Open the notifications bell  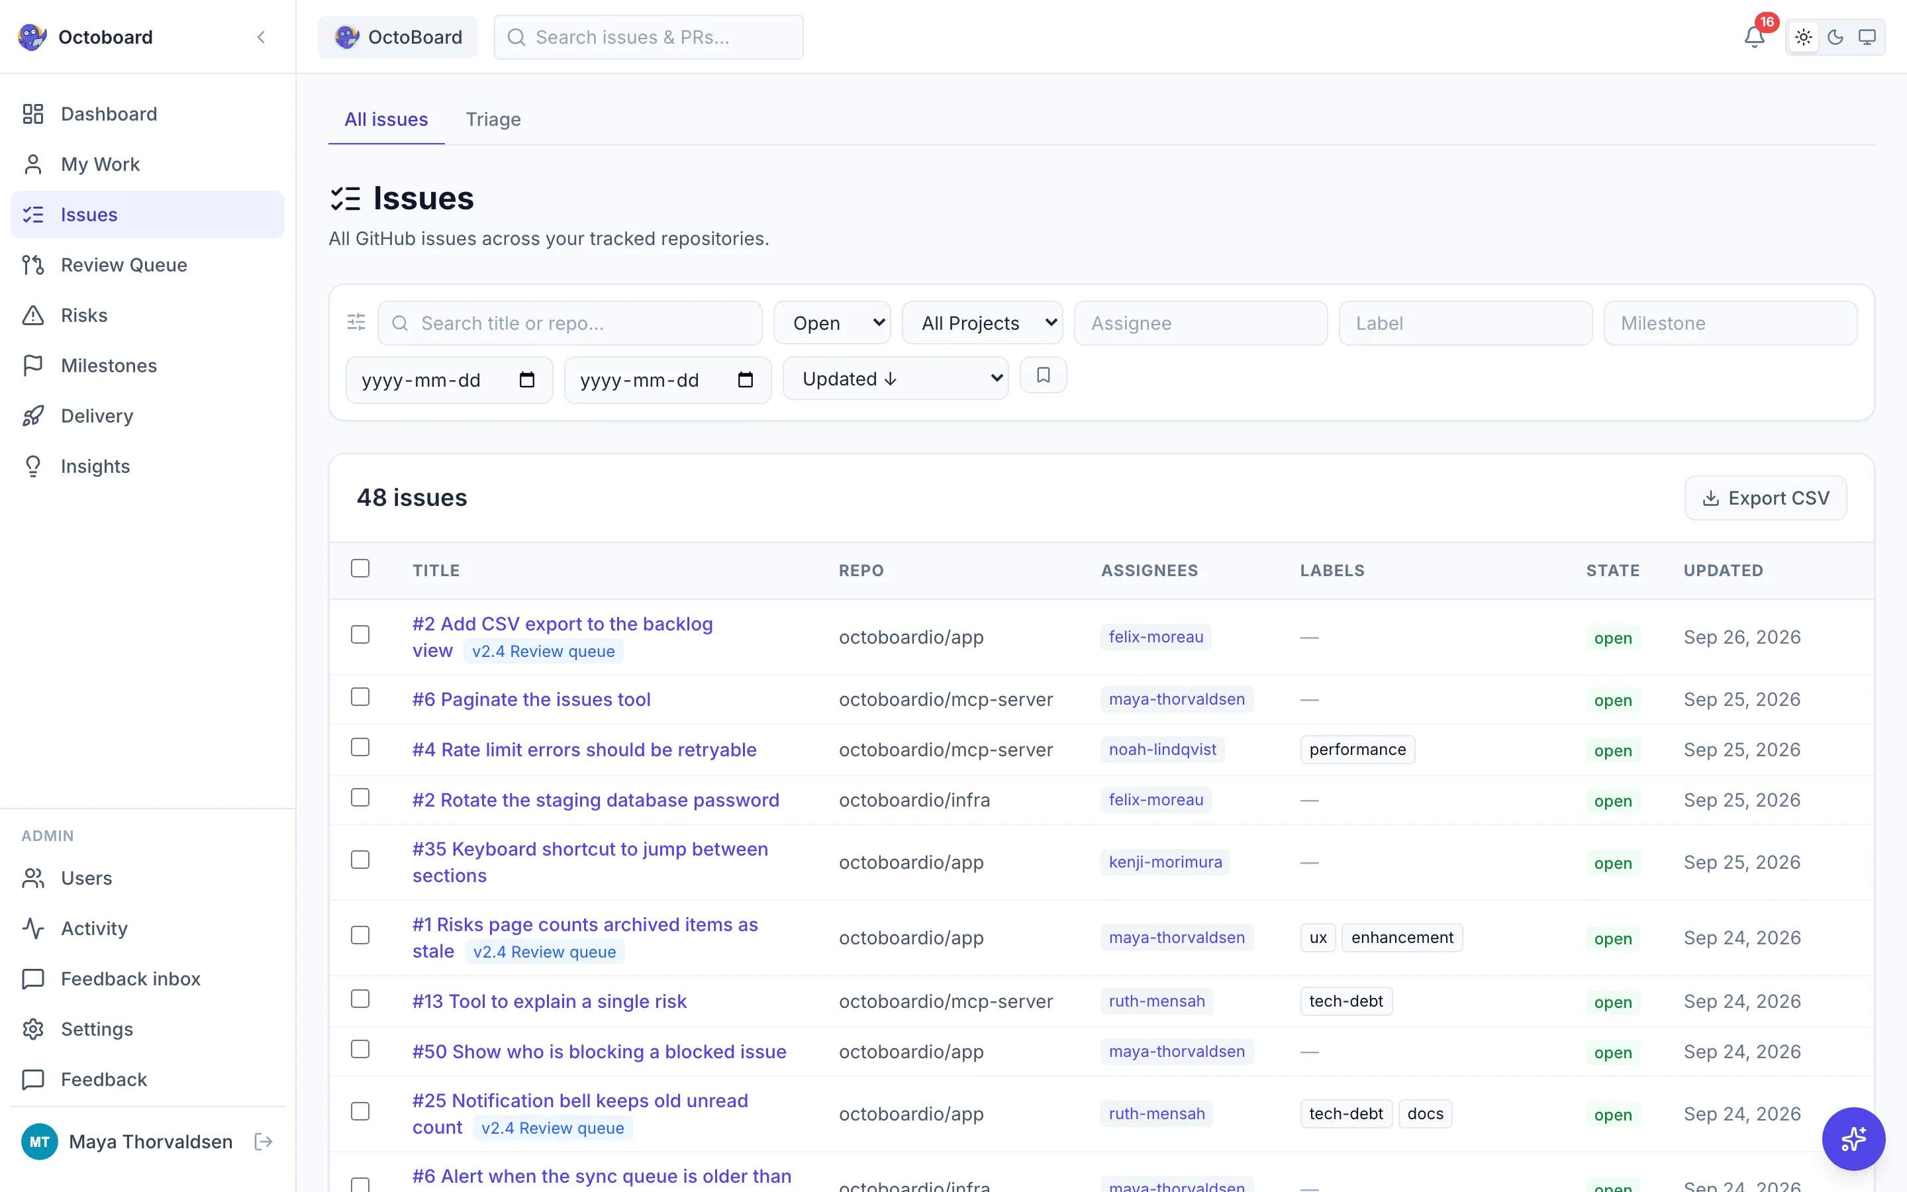click(x=1753, y=37)
